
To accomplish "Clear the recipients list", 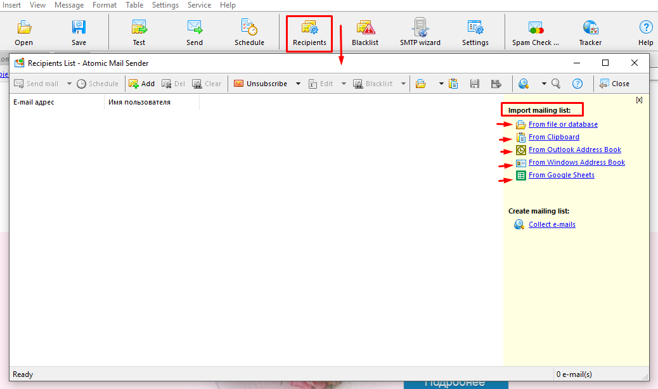I will coord(207,84).
